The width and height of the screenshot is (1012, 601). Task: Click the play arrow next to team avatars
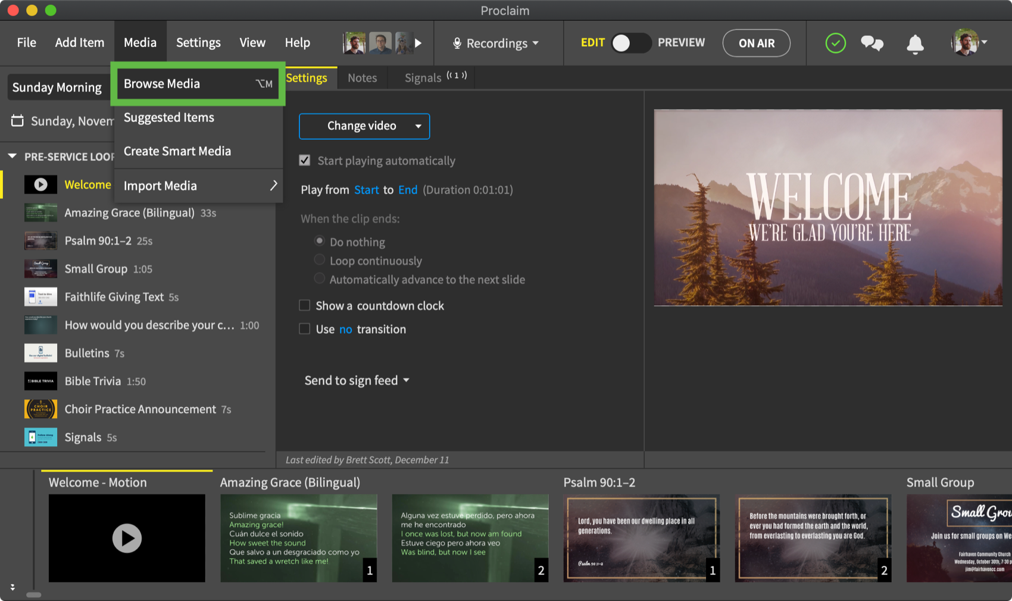pos(418,43)
